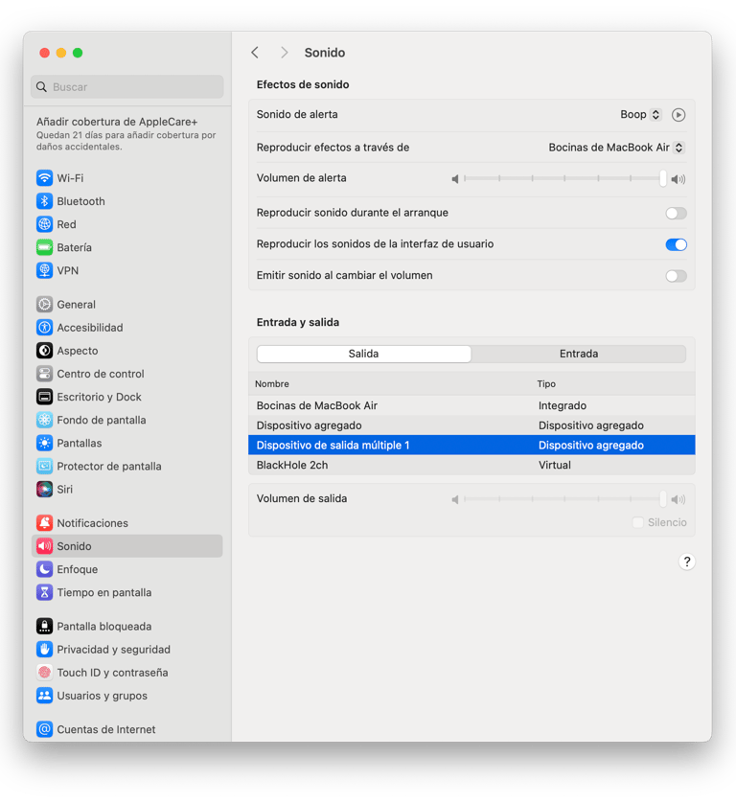Viewport: 736px width, 803px height.
Task: Open Pantalla bloqueada lock icon
Action: [44, 627]
